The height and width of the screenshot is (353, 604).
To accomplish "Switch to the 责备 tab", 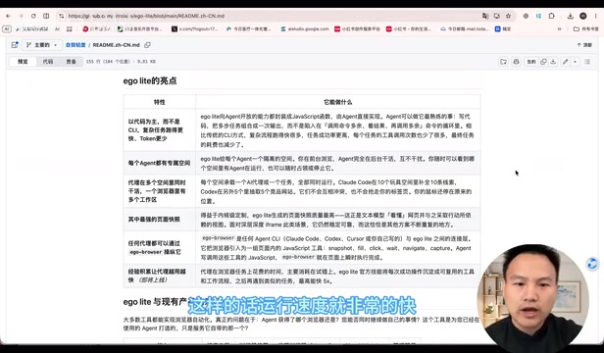I will (71, 62).
